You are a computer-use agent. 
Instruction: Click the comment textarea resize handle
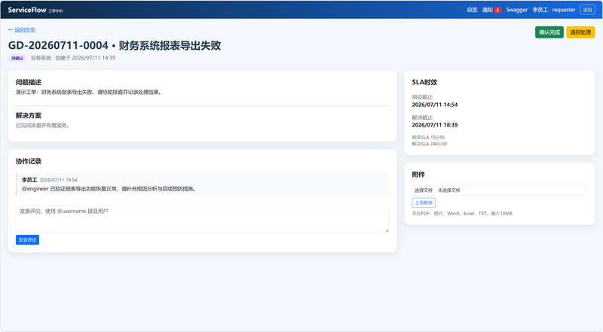(x=387, y=230)
